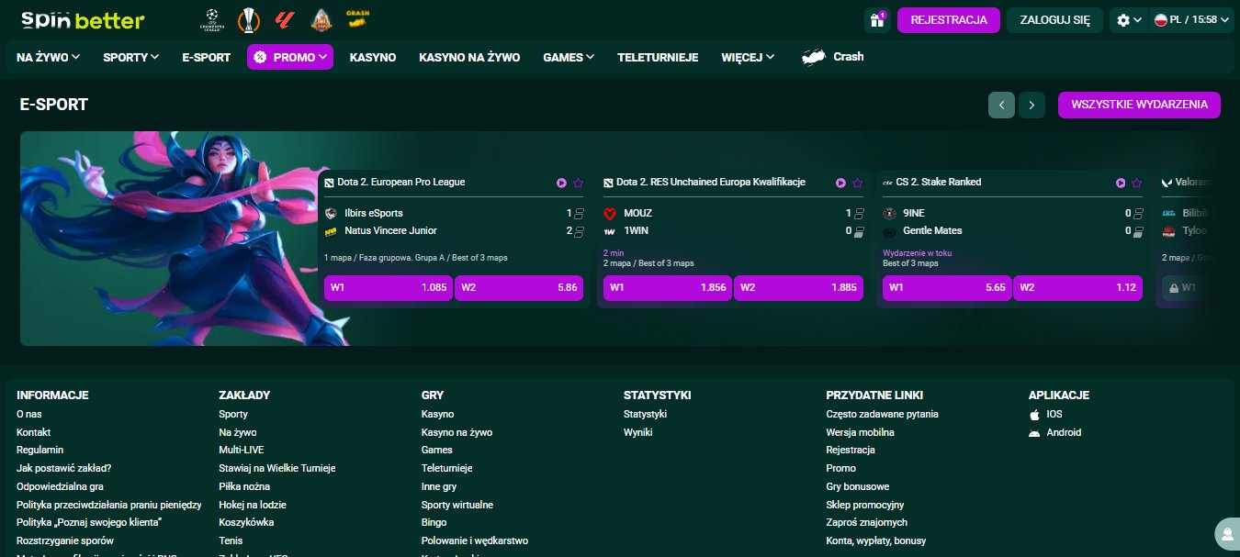Viewport: 1240px width, 557px height.
Task: Expand the SPORTY navigation dropdown
Action: (130, 56)
